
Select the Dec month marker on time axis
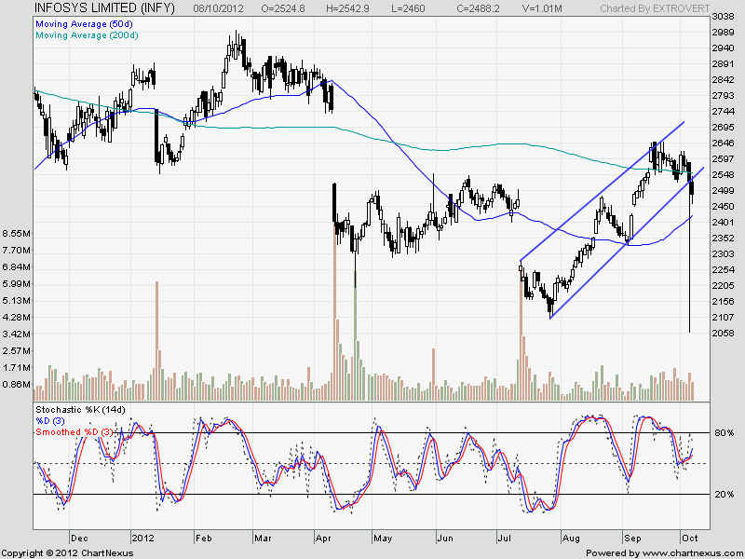click(x=78, y=538)
